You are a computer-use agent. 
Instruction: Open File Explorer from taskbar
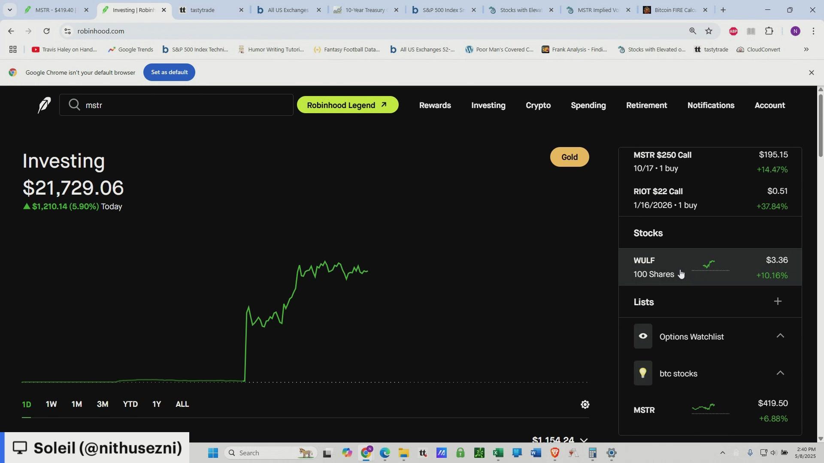(x=403, y=453)
